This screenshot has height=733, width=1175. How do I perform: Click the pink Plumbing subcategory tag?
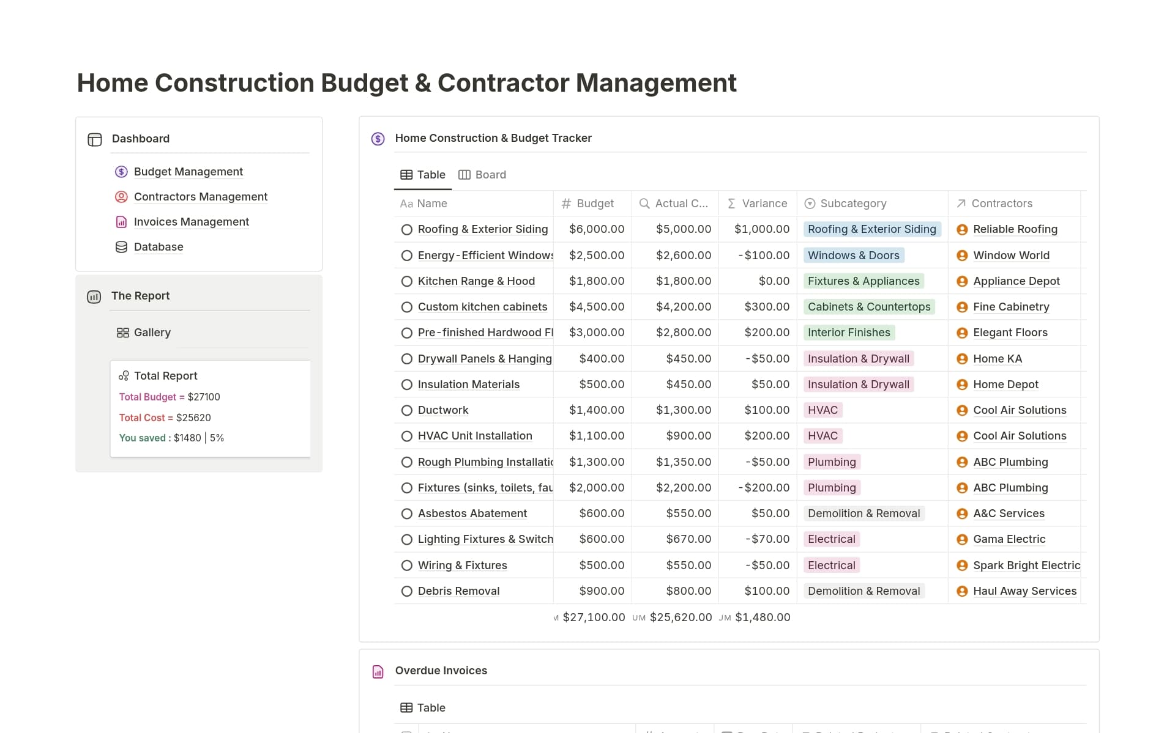tap(831, 462)
